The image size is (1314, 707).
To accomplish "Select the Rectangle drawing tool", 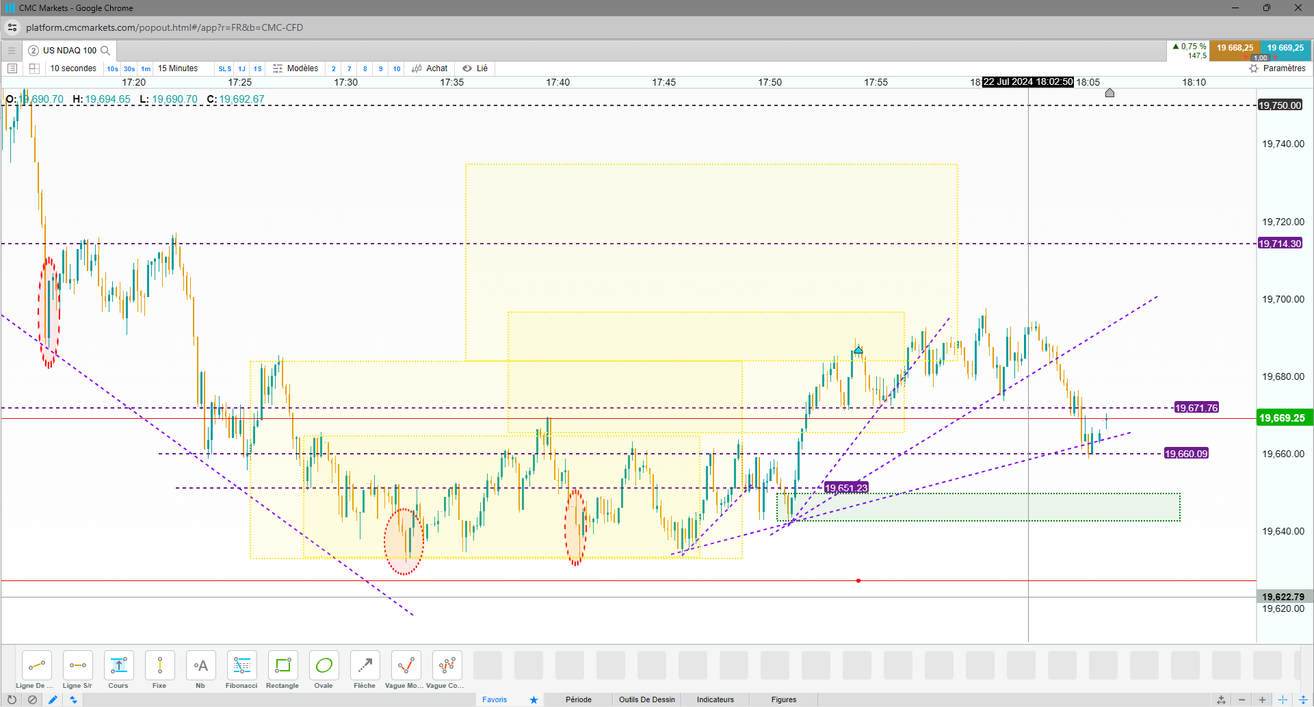I will pyautogui.click(x=282, y=669).
